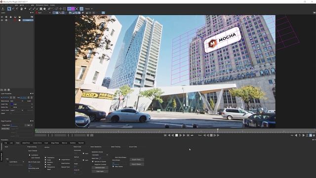
Task: Click the Export Track button
Action: [137, 160]
